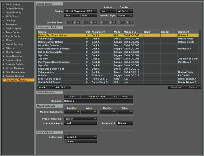This screenshot has width=204, height=156.
Task: Open the Device dropdown Circuit Playground PZ-1
Action: [x=80, y=11]
